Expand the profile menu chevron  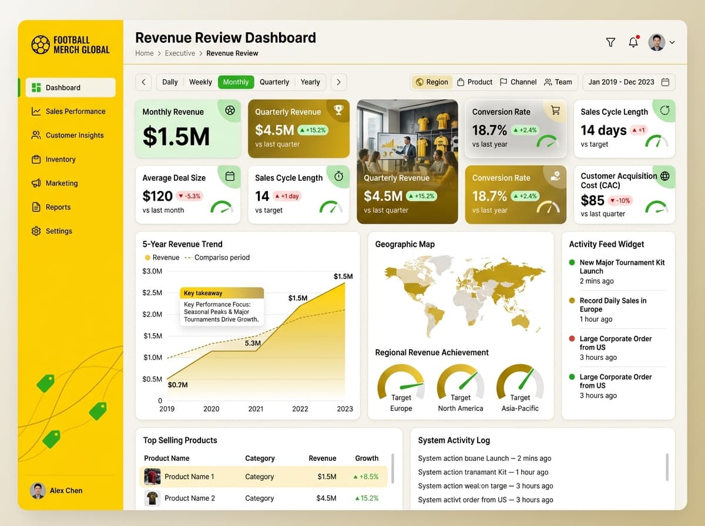672,42
